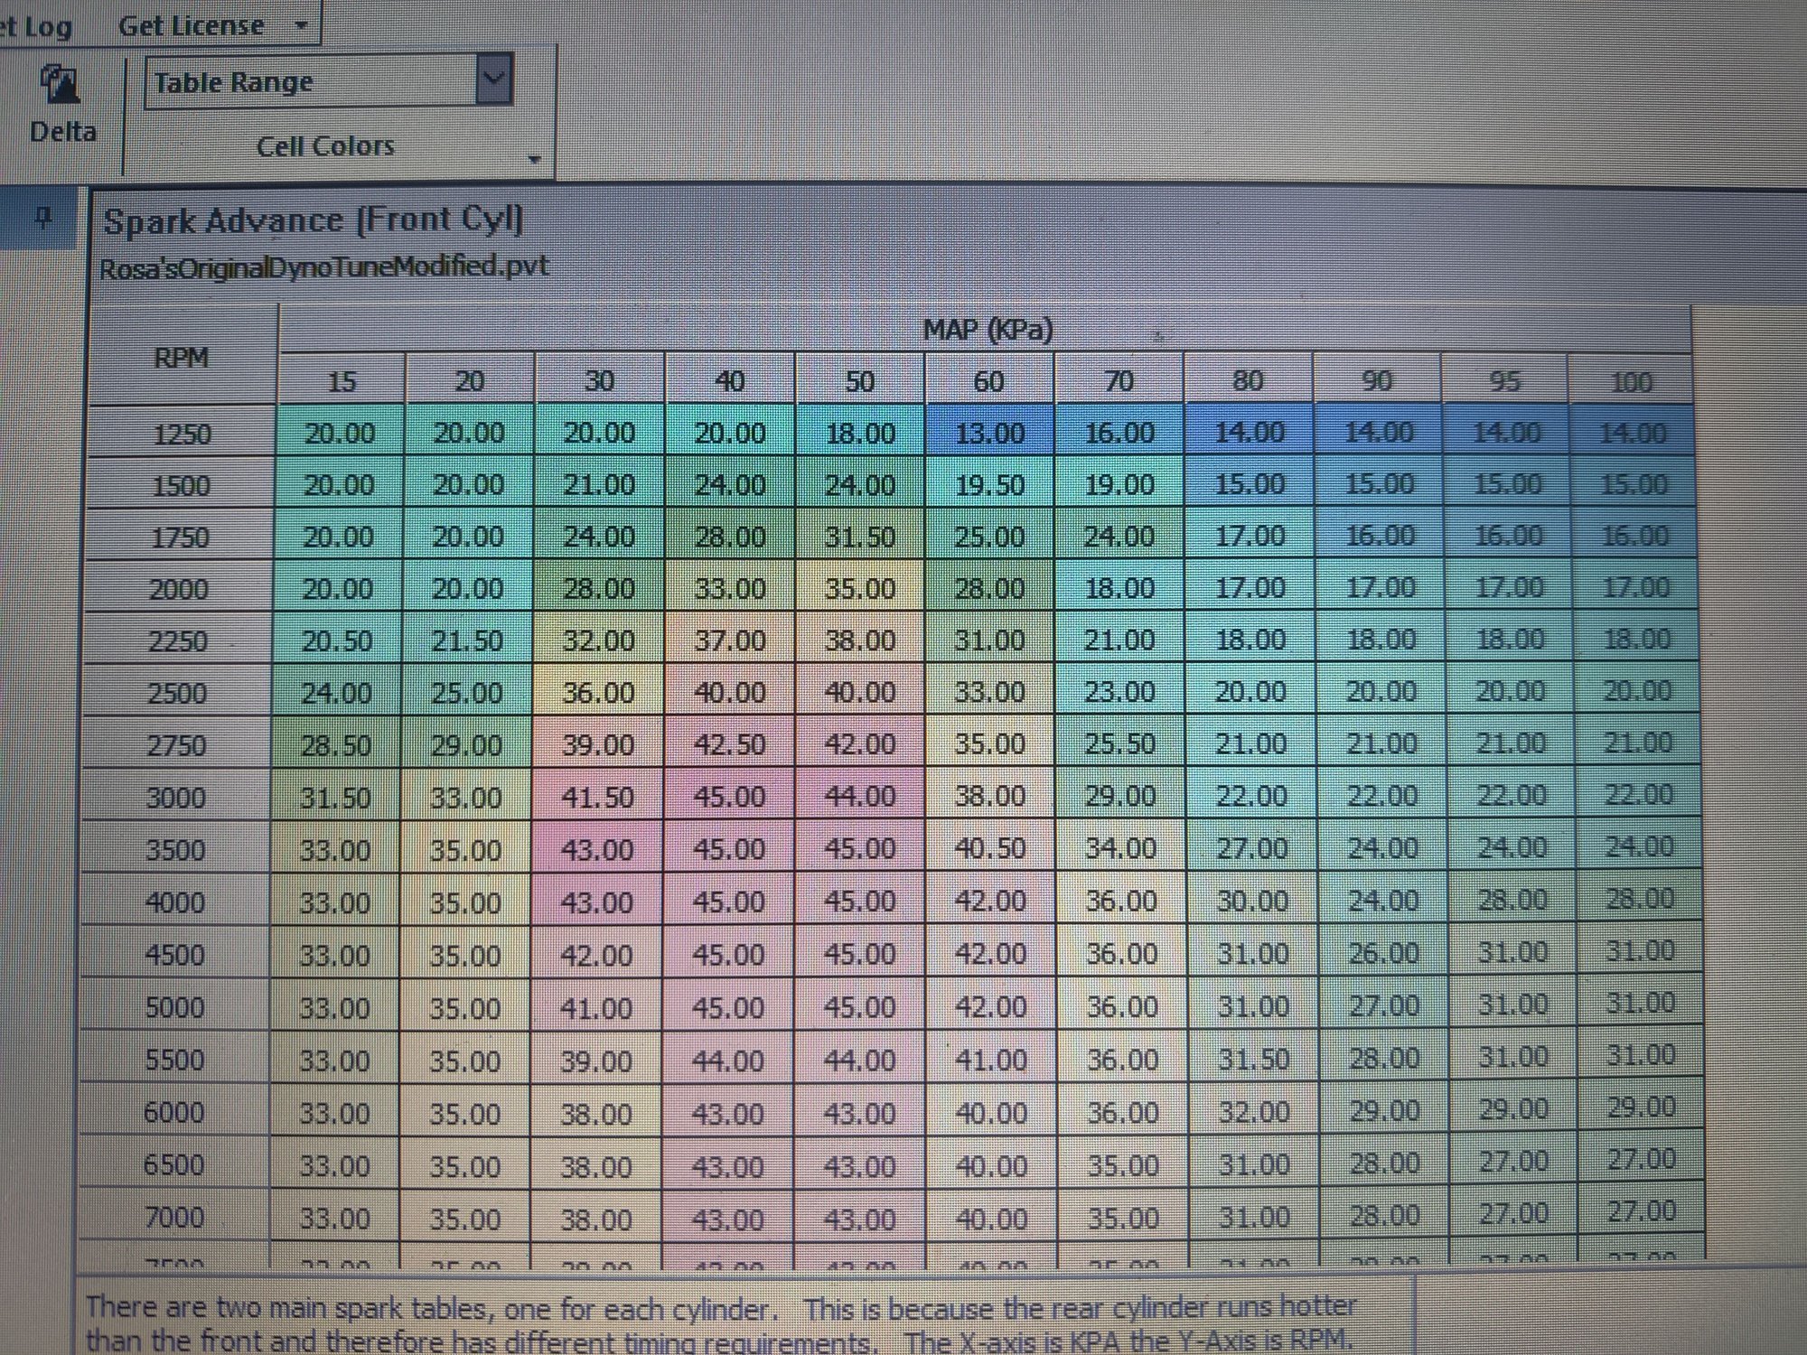Click the 42.50 cell in the 2750 row
Viewport: 1807px width, 1355px height.
tap(729, 744)
